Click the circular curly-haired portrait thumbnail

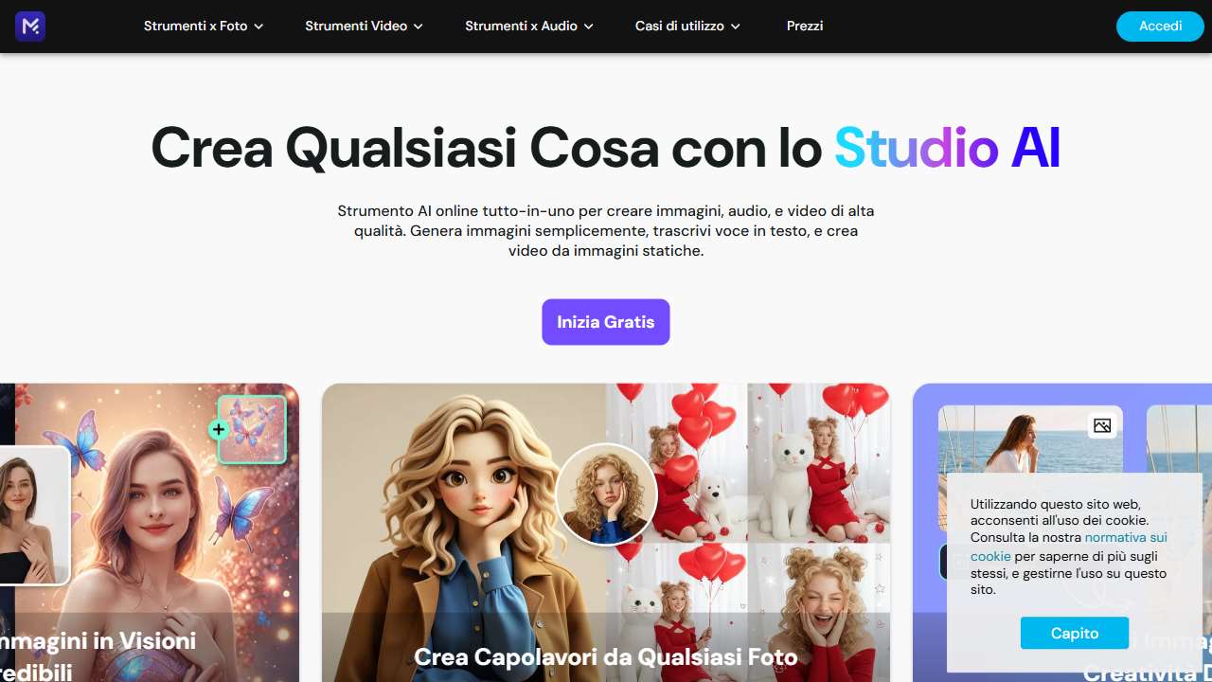(x=606, y=494)
